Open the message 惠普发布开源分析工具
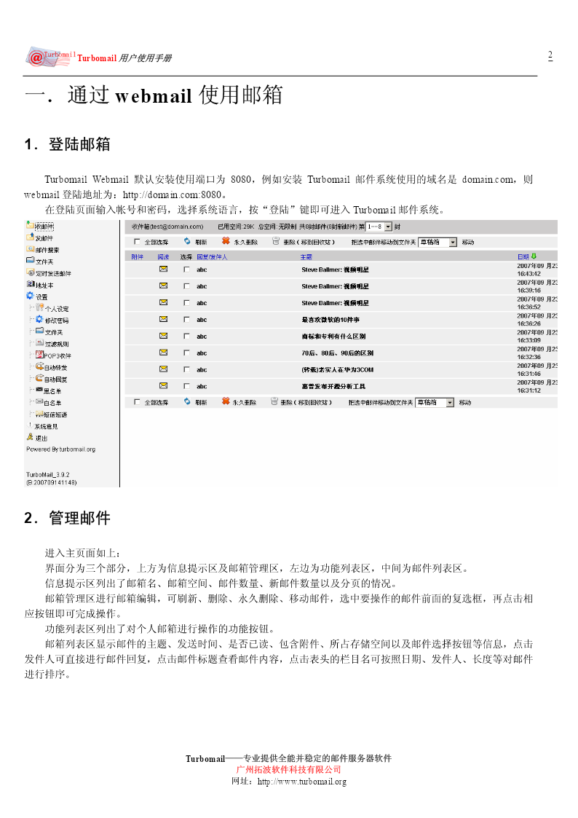This screenshot has height=818, width=578. [333, 387]
